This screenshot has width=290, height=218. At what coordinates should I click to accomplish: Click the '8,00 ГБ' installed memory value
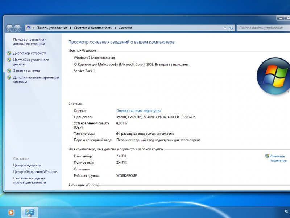[x=121, y=123]
